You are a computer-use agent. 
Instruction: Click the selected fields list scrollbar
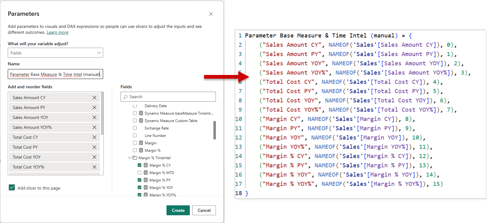[x=102, y=114]
